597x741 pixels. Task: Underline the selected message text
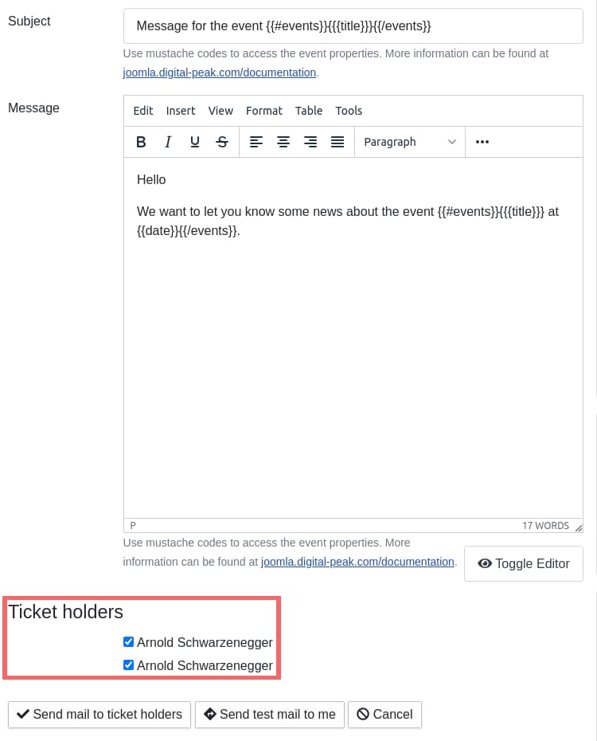tap(195, 142)
